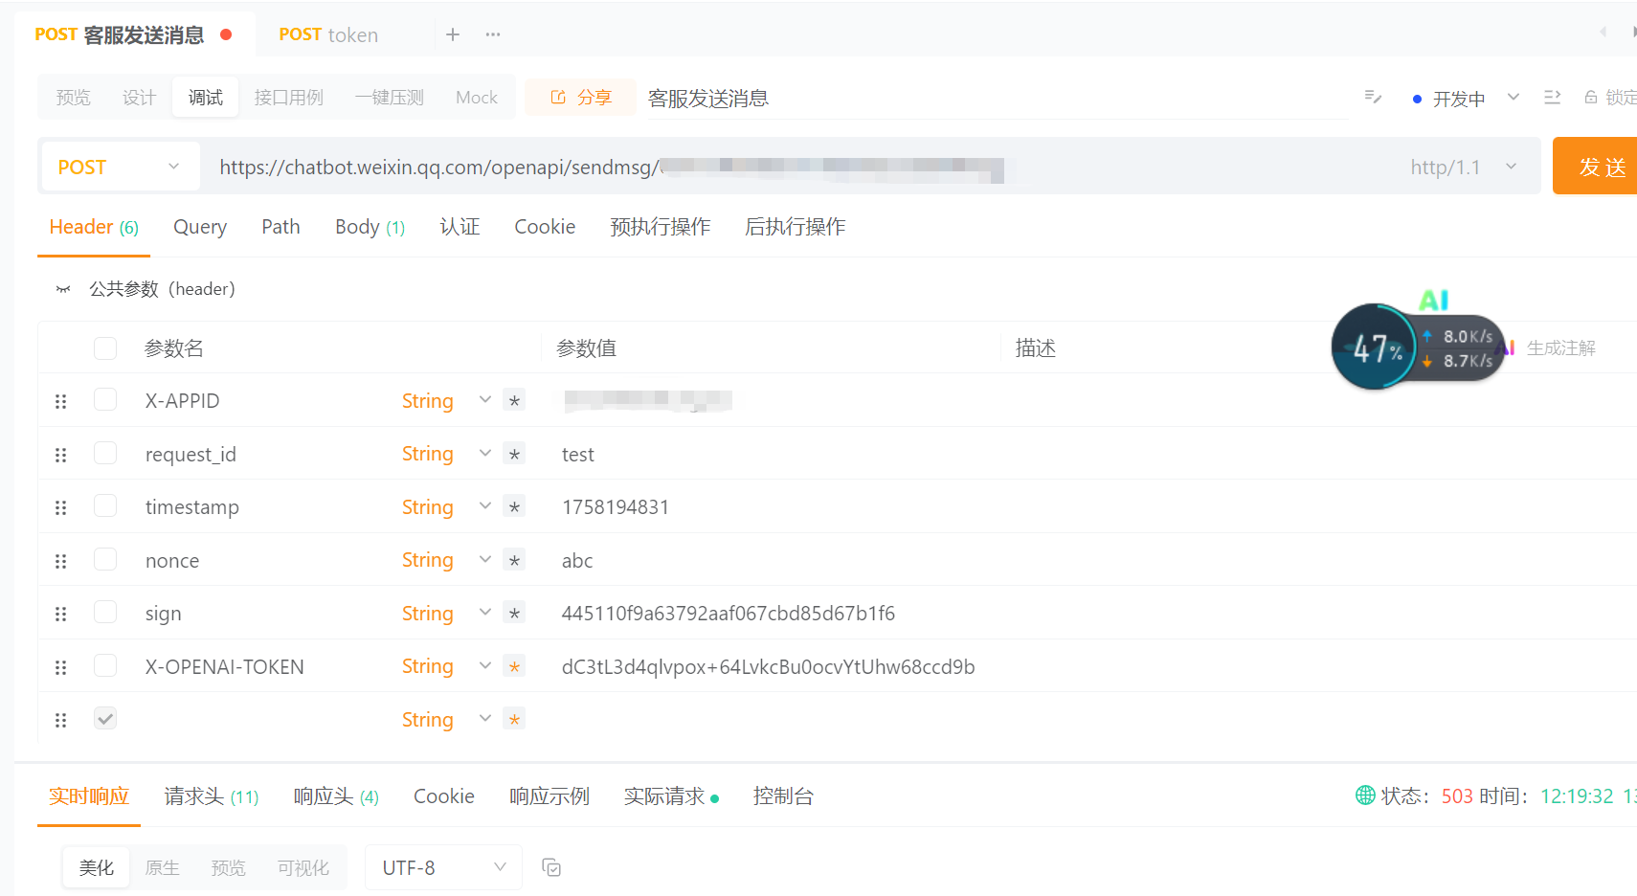Click the timestamp value 1758194831
Image resolution: width=1637 pixels, height=896 pixels.
[x=616, y=507]
